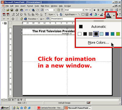This screenshot has width=122, height=110.
Task: Click the Print icon
Action: click(x=17, y=10)
